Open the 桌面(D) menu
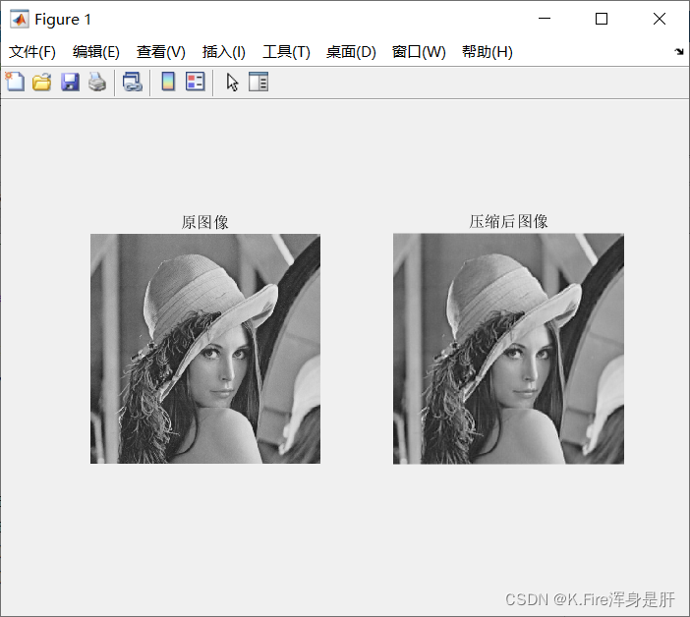690x617 pixels. point(351,52)
